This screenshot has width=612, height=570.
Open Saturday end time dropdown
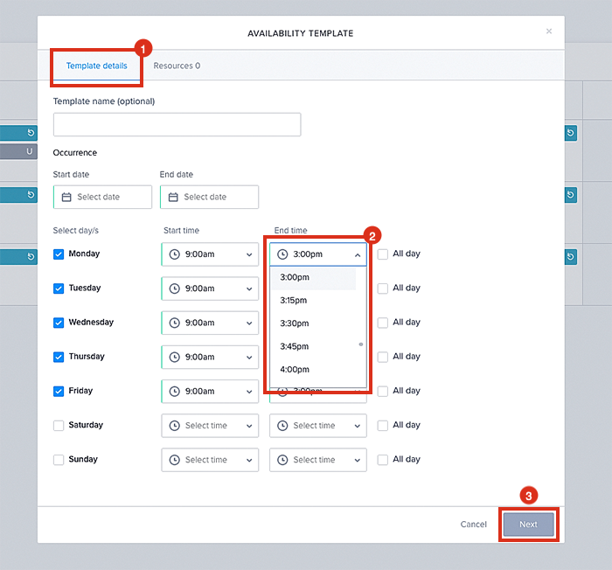point(318,426)
